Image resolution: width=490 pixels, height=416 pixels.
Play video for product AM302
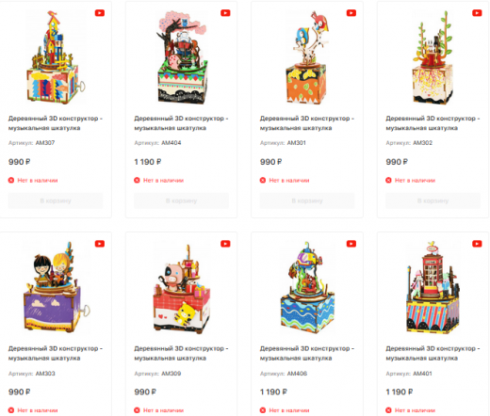tap(477, 13)
